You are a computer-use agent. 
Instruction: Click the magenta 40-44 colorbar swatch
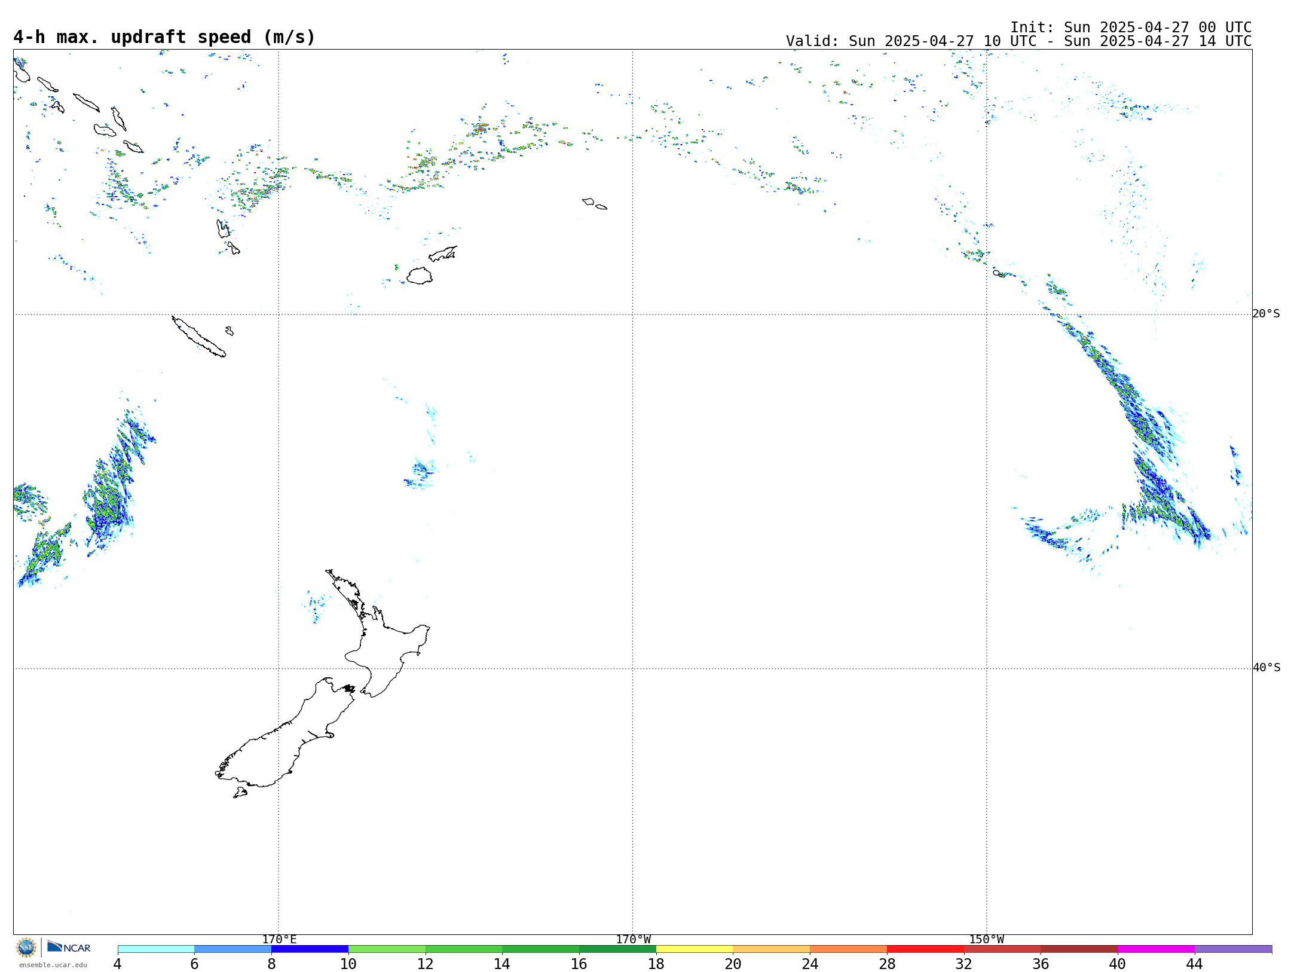pos(1156,949)
